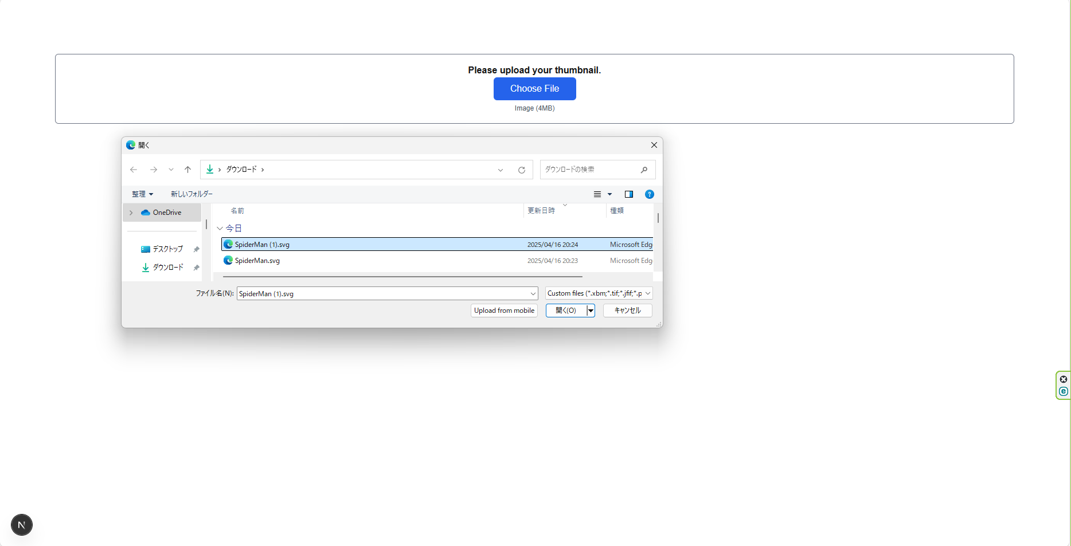Click Edge icon of SpiderMan (1).svg row

click(x=228, y=245)
